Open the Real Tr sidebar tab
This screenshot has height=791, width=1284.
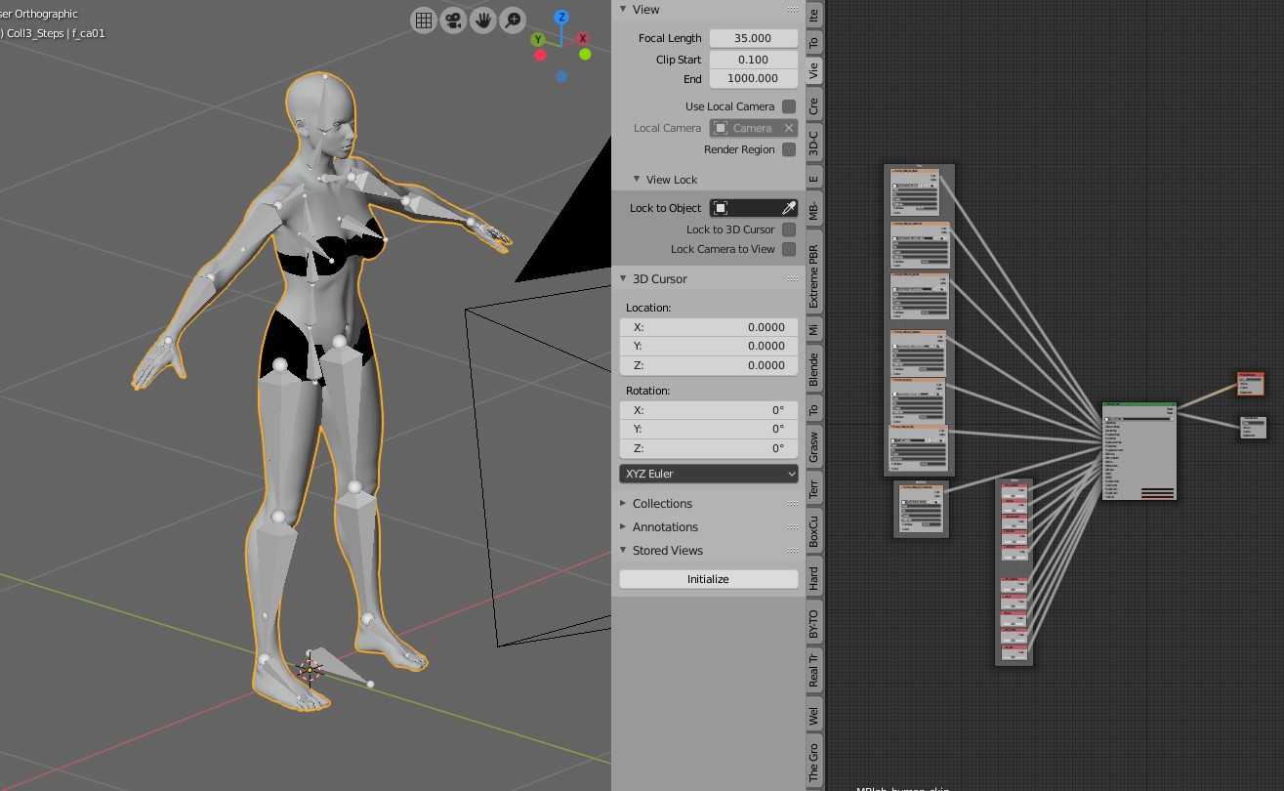coord(814,671)
